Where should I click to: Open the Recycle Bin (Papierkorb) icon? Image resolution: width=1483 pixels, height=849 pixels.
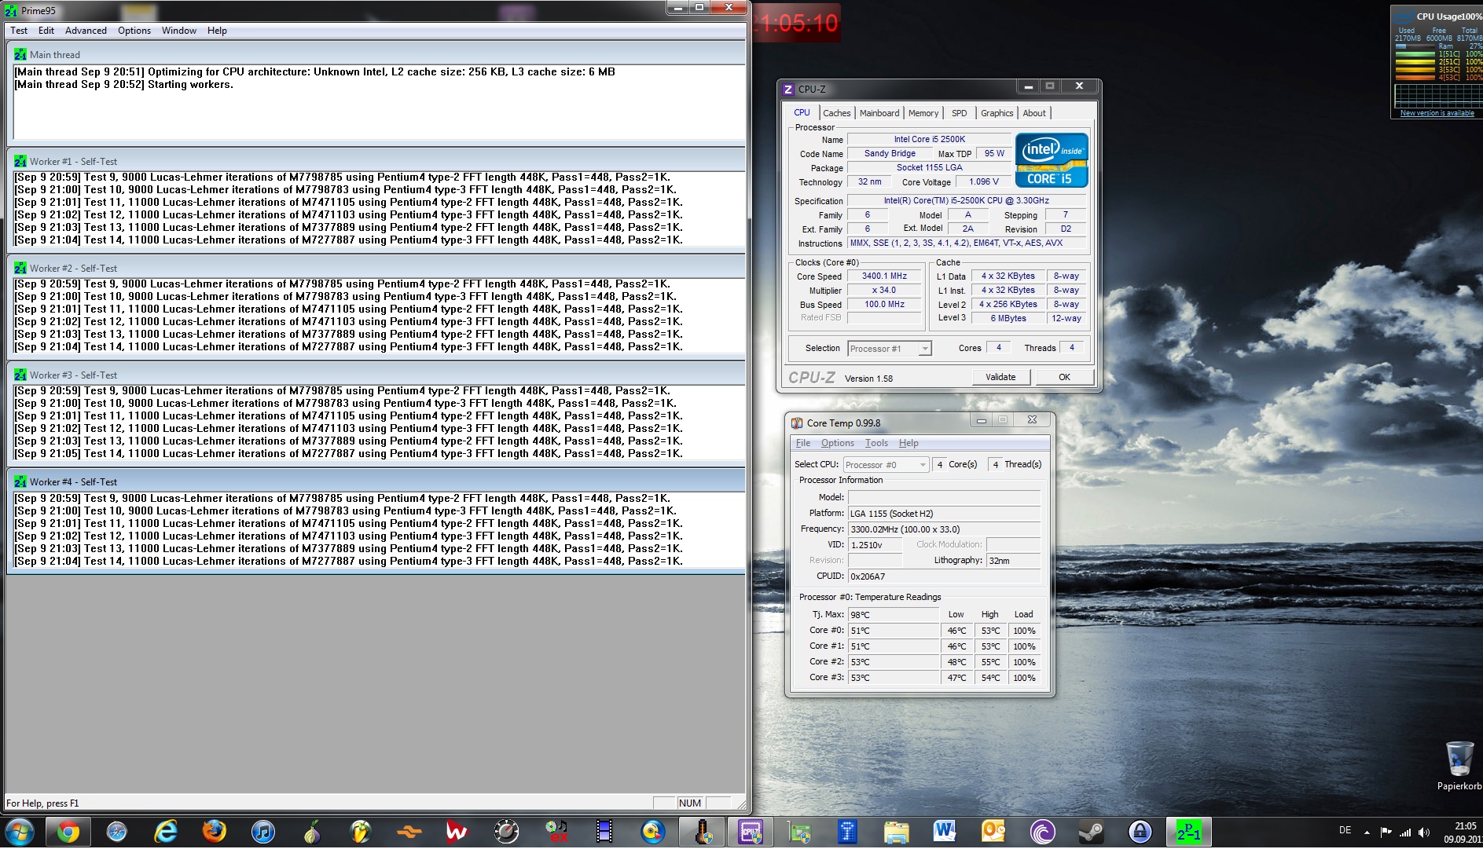(x=1459, y=762)
